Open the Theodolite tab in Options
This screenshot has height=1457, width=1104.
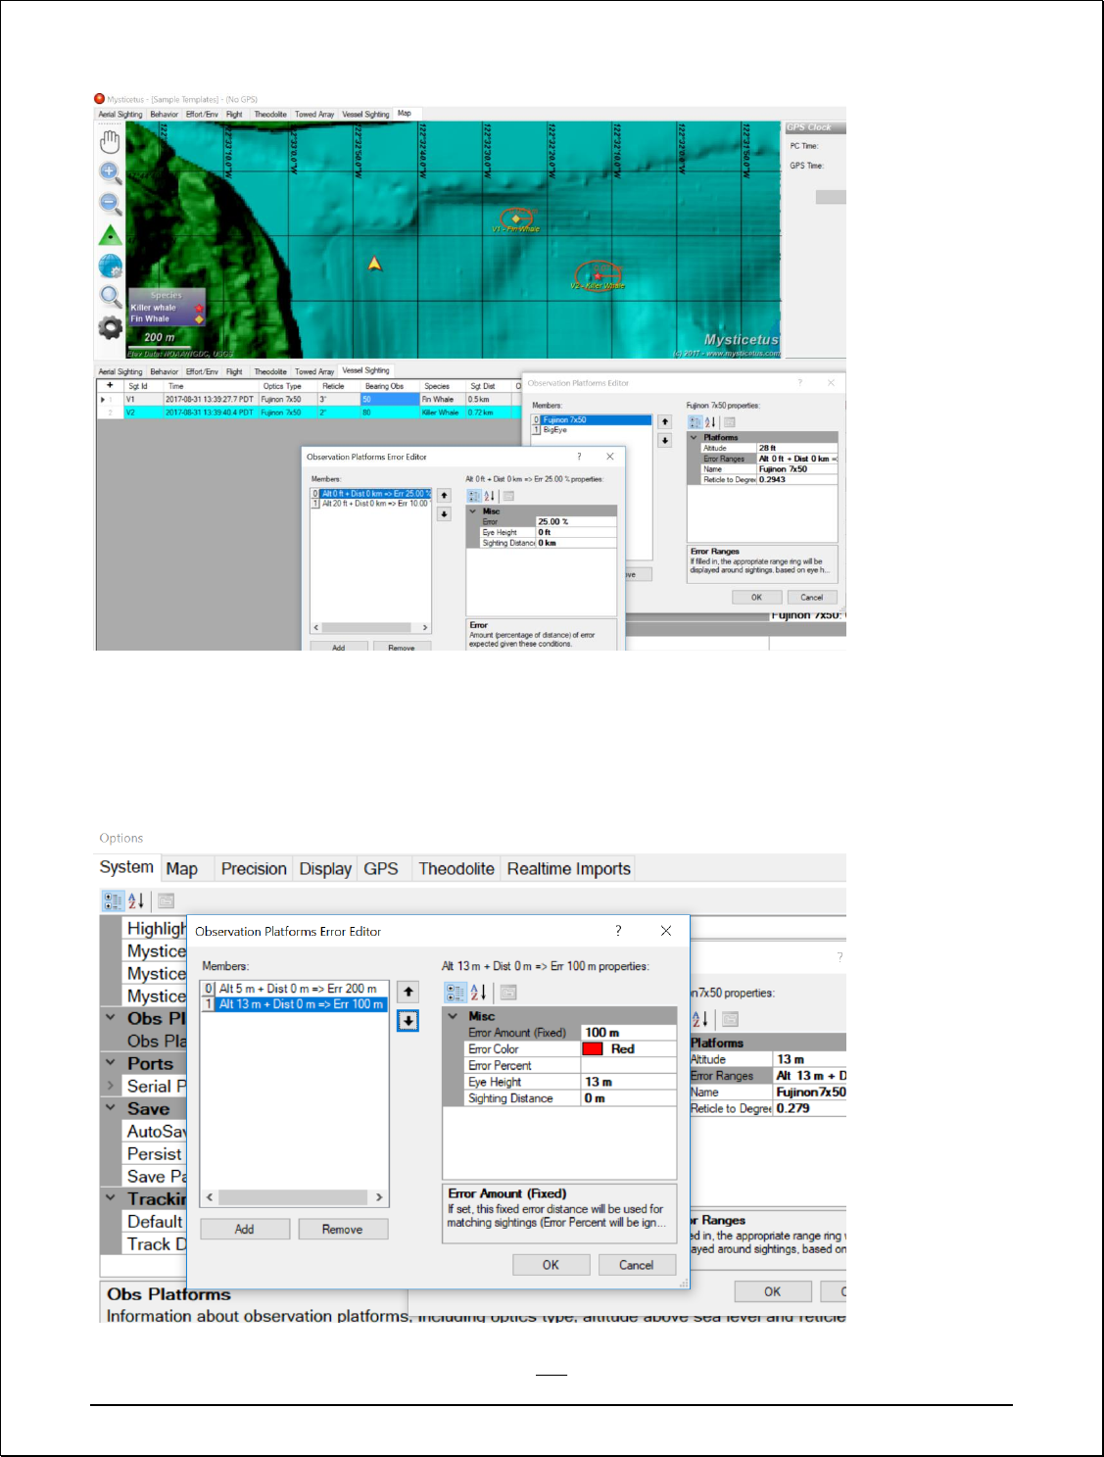point(456,869)
